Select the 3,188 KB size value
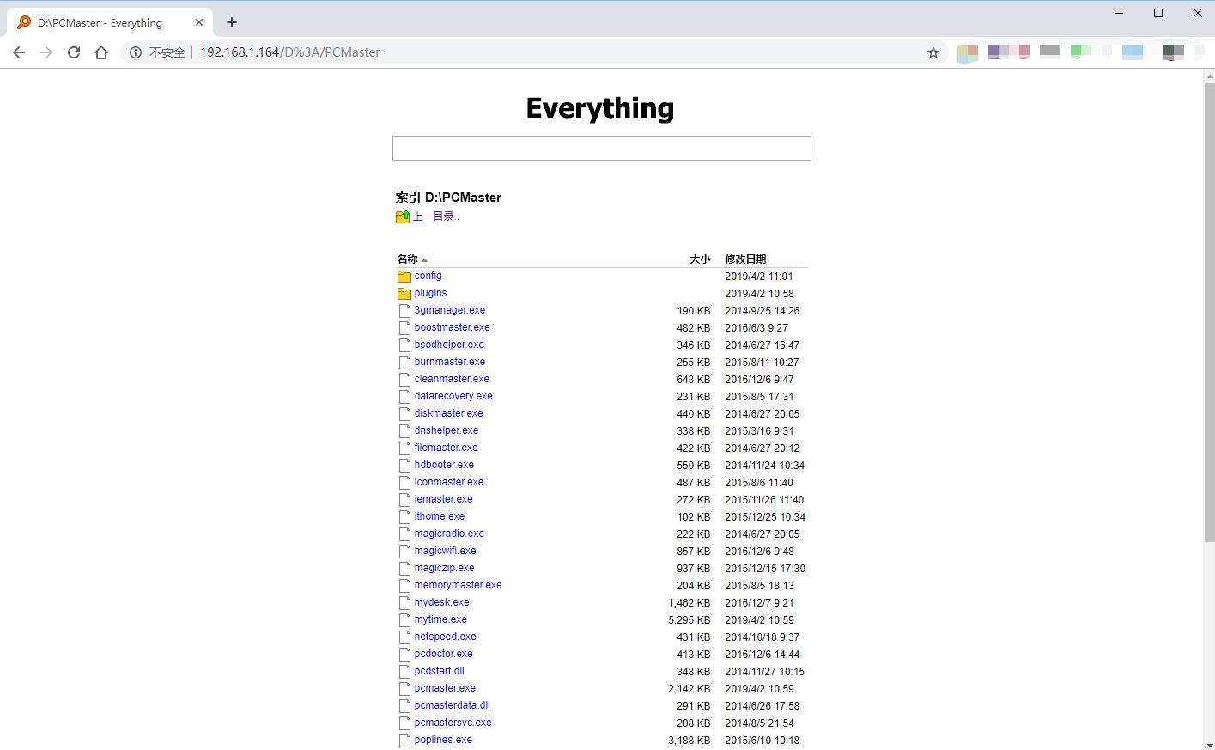This screenshot has height=750, width=1215. pos(690,740)
